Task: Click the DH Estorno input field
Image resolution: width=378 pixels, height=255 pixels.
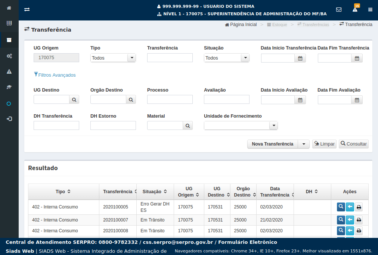Action: (x=113, y=125)
